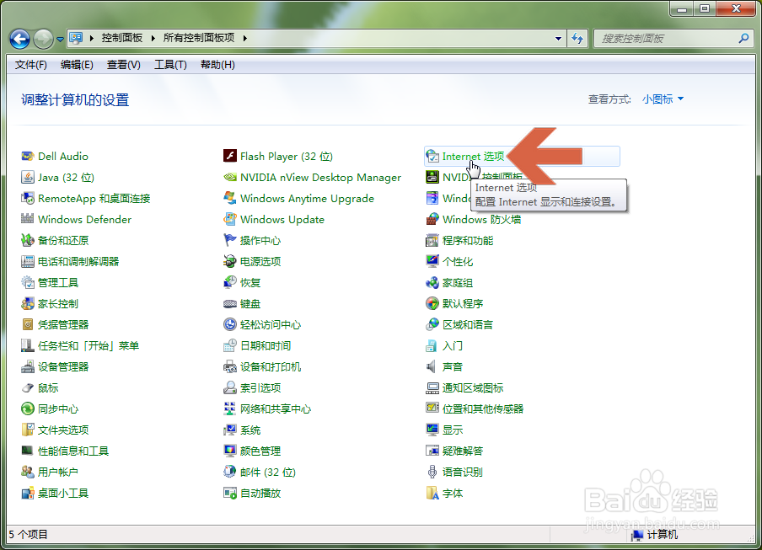Open 区域和语言 item
Screen dimensions: 762x550
coord(468,325)
